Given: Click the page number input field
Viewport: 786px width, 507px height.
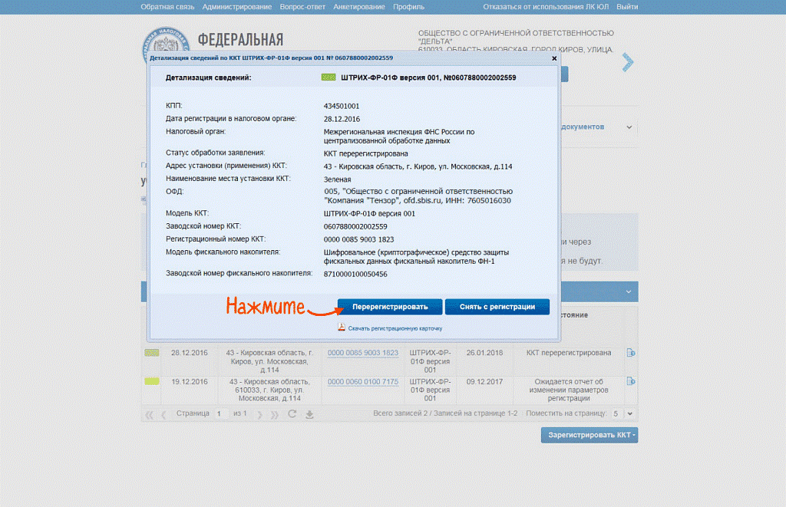Looking at the screenshot, I should tap(220, 414).
